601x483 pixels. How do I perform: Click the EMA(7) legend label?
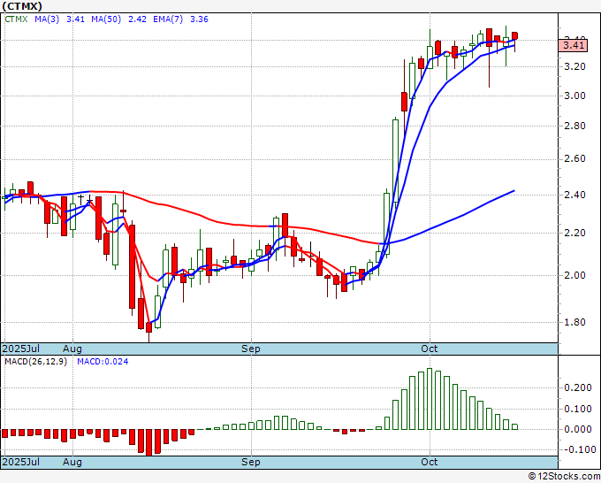click(x=168, y=19)
